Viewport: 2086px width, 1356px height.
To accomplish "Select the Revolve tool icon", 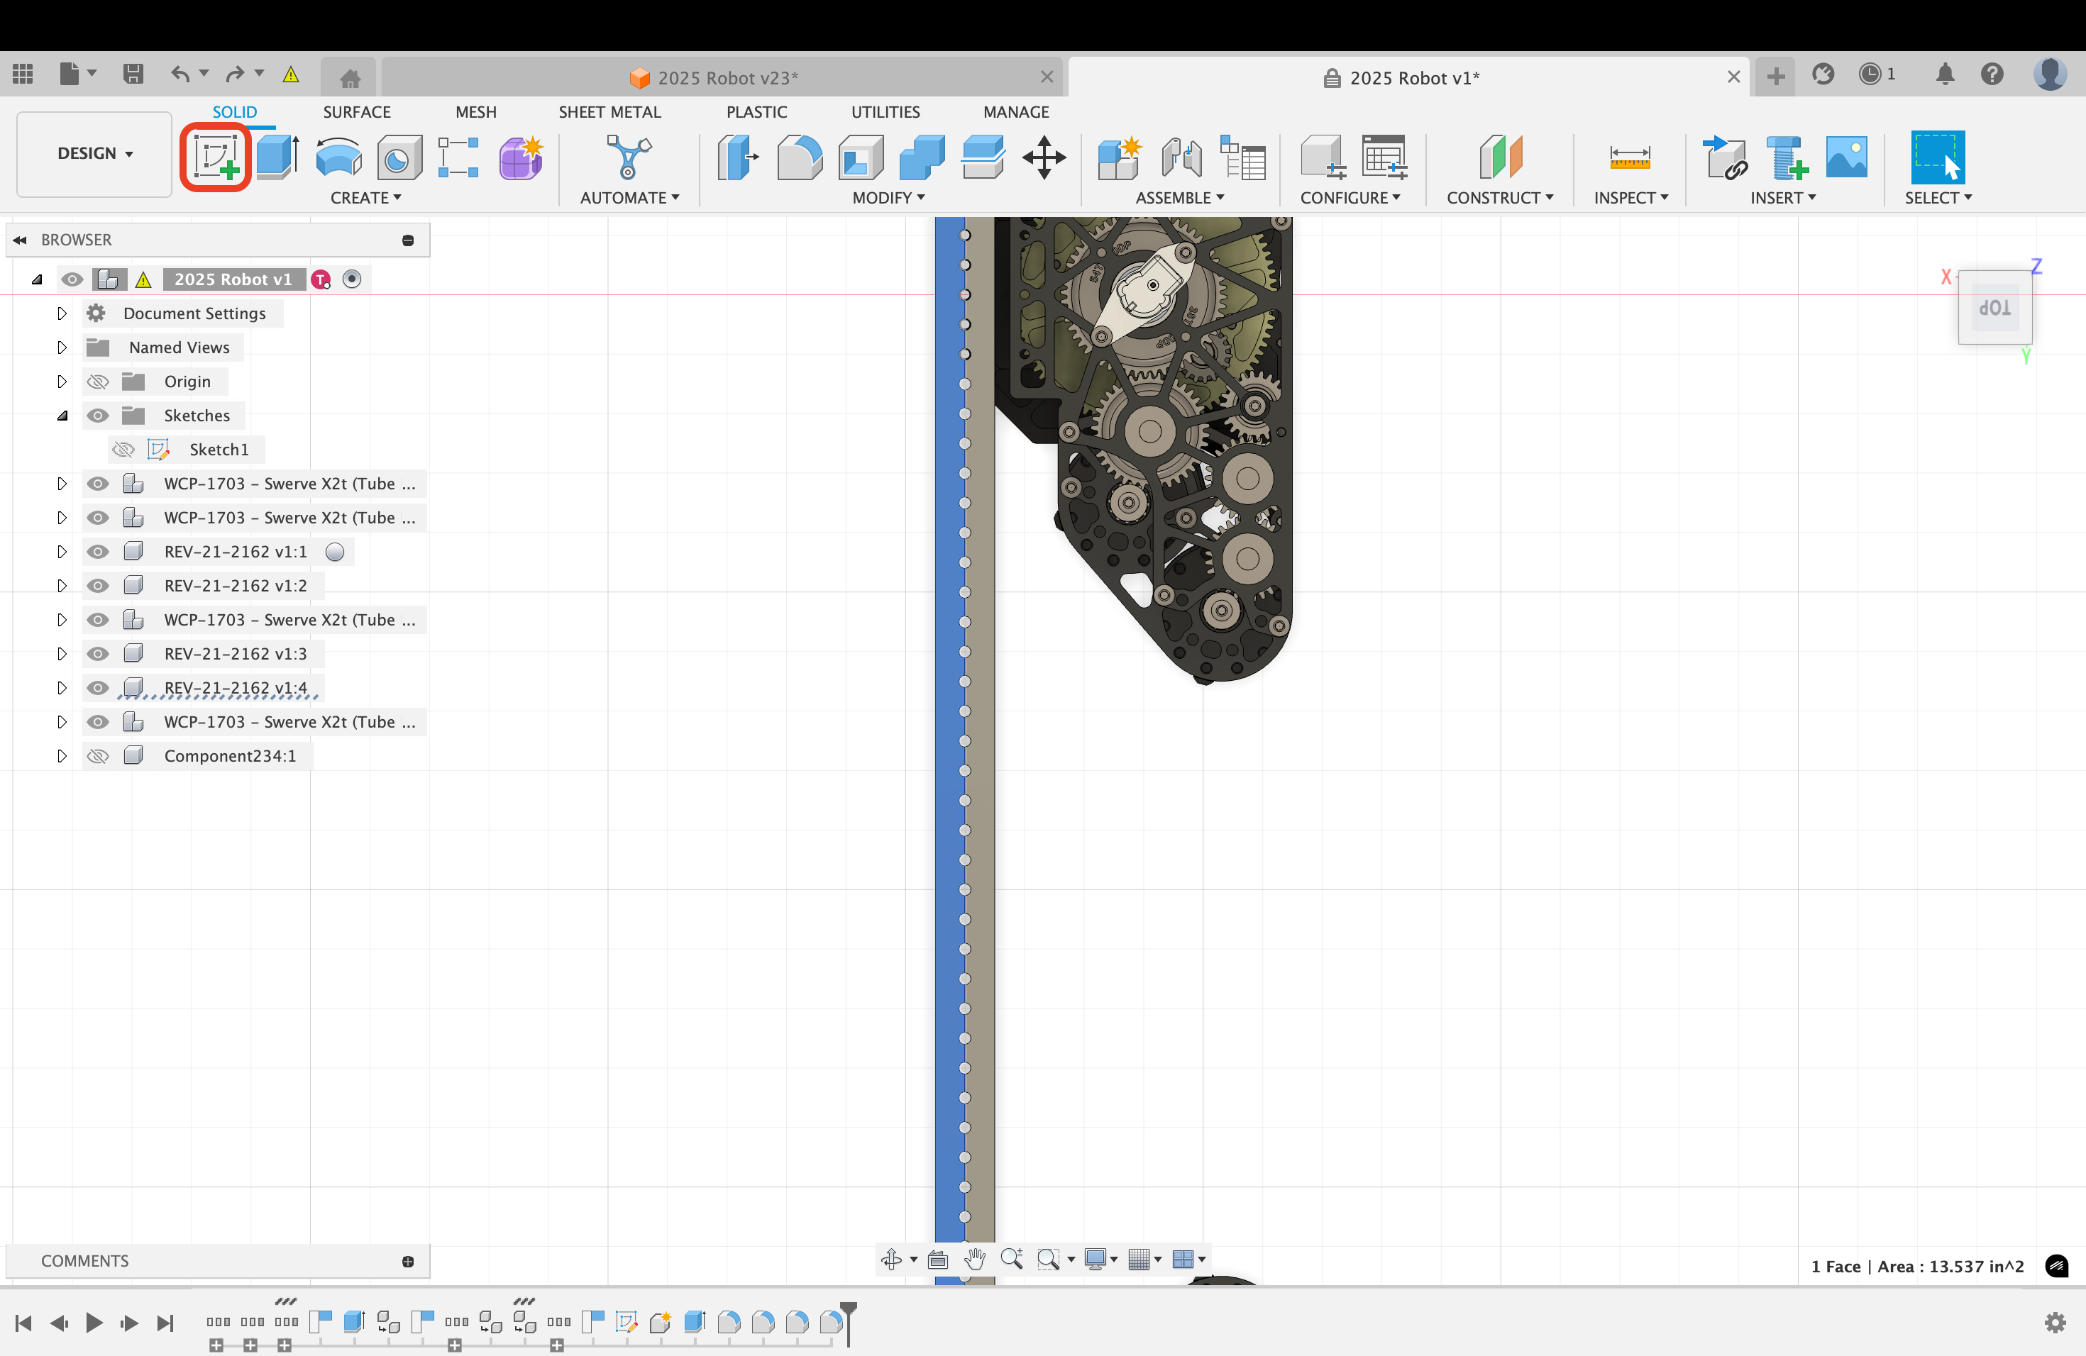I will (x=338, y=157).
